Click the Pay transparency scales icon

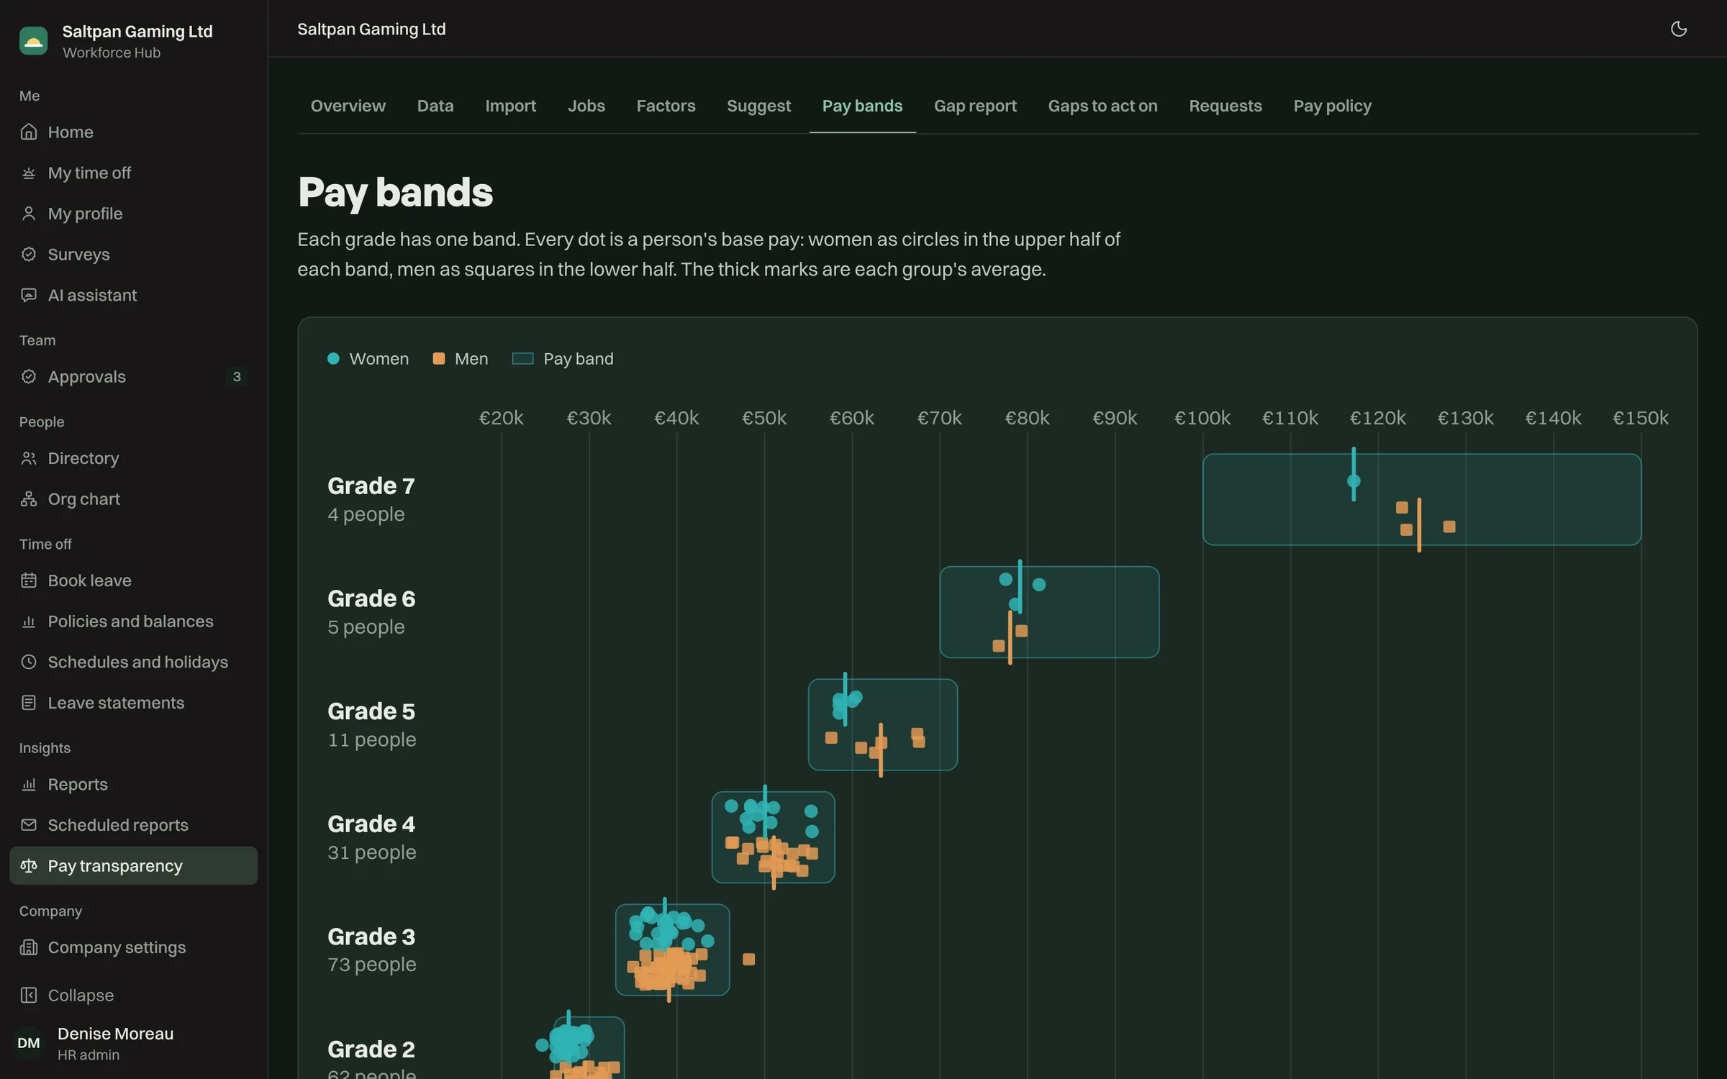click(29, 865)
